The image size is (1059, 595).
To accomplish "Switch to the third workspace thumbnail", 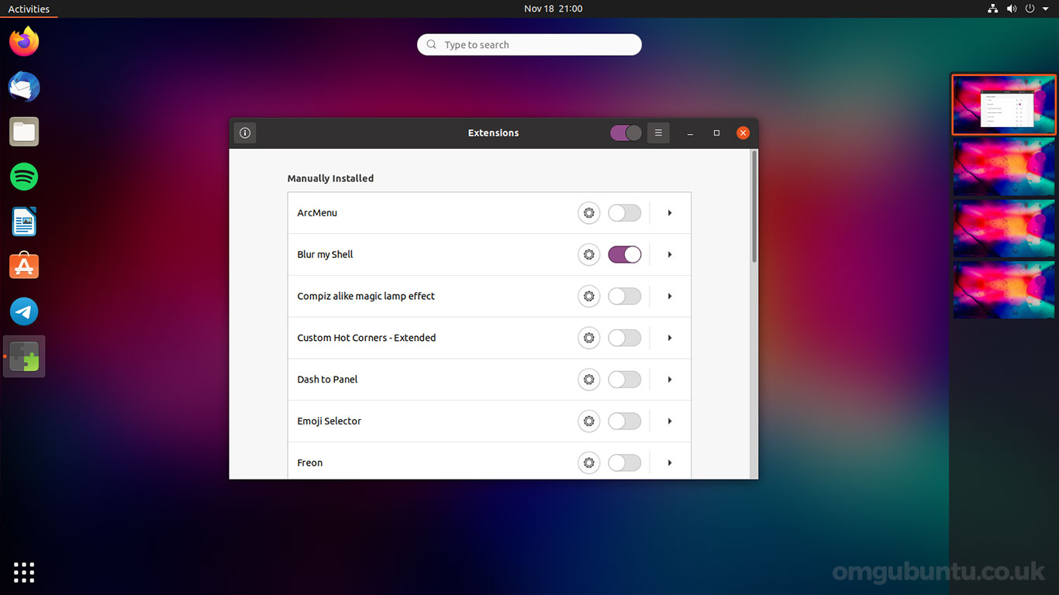I will tap(1004, 229).
